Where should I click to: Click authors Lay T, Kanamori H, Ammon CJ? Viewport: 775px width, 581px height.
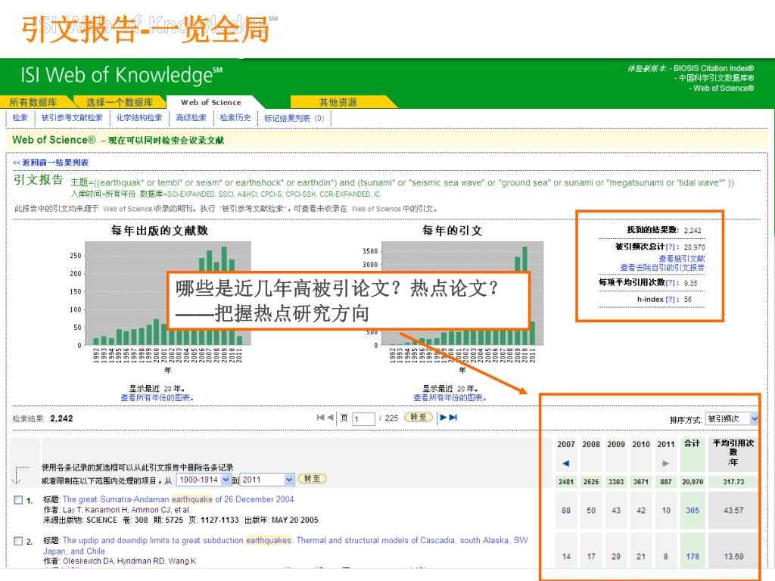coord(126,510)
